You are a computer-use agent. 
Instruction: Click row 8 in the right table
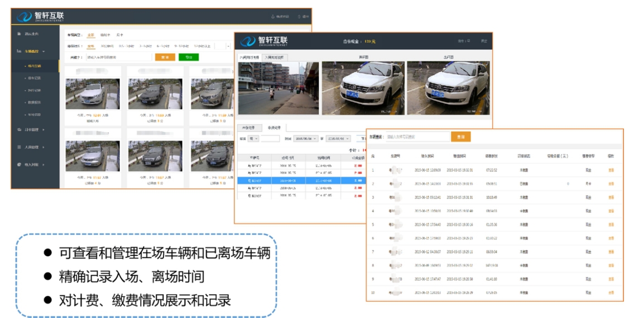494,266
